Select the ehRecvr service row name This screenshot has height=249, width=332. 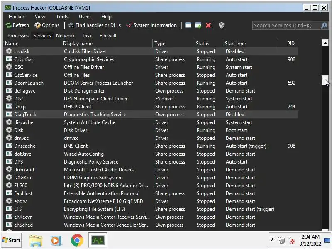23,217
